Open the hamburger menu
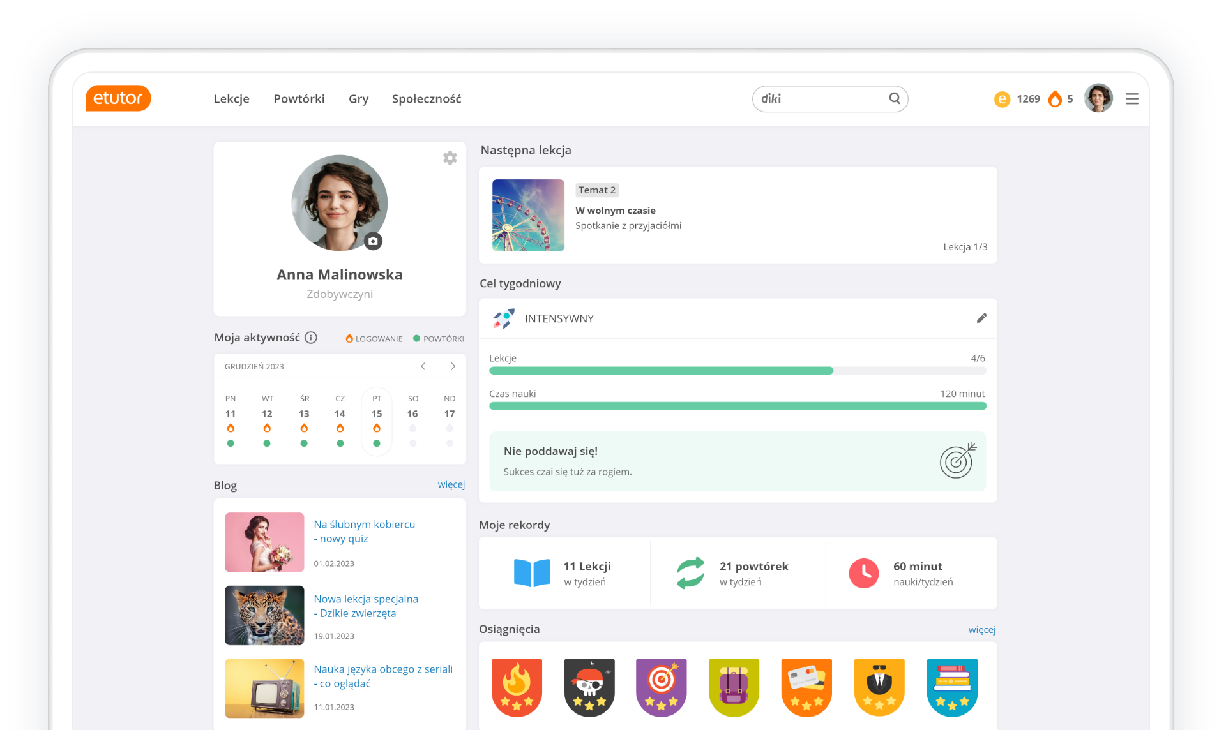 click(x=1132, y=99)
